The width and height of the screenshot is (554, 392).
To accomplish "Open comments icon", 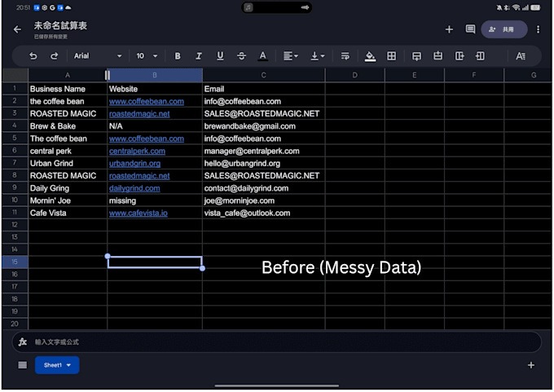I will [x=470, y=29].
